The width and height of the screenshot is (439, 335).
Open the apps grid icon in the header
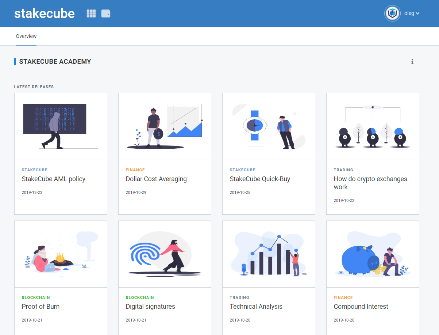(91, 13)
